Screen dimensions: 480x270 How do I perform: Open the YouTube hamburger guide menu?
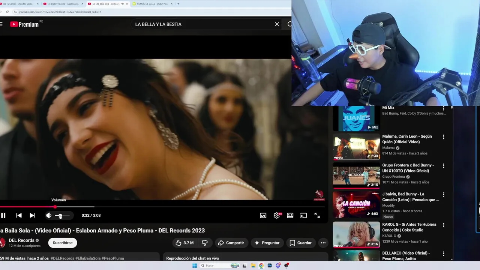coord(1,24)
